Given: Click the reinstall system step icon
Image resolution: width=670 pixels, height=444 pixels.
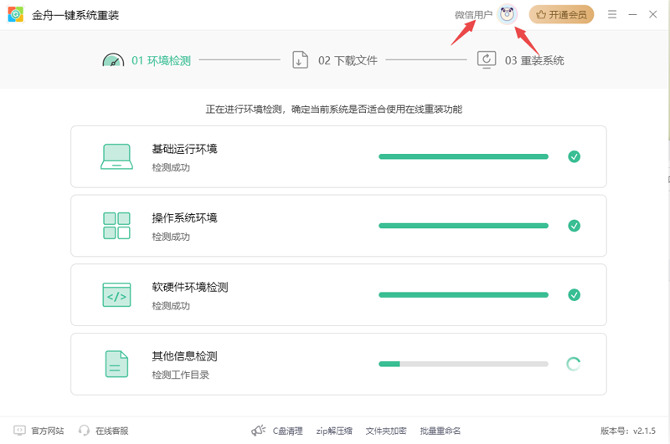Looking at the screenshot, I should (x=487, y=59).
